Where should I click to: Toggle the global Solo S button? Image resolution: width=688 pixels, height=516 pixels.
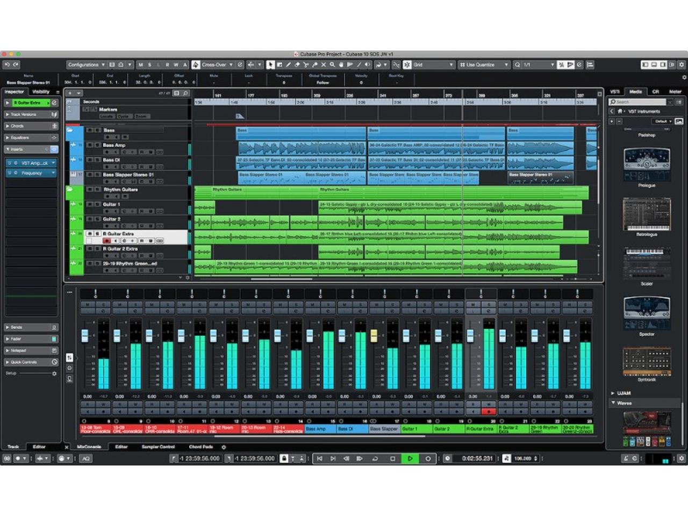149,64
